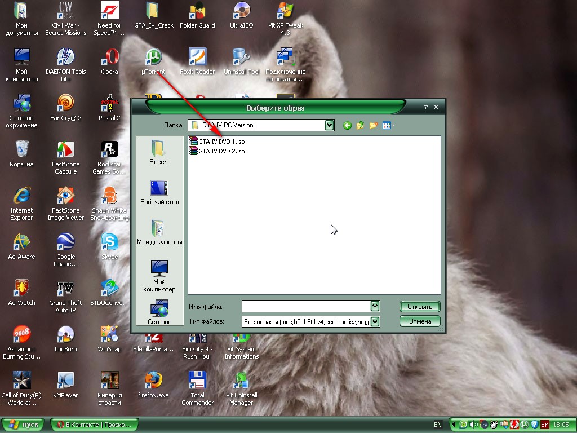This screenshot has width=577, height=433.
Task: Select the Vit XP Tweak 4.3 icon
Action: pyautogui.click(x=285, y=19)
